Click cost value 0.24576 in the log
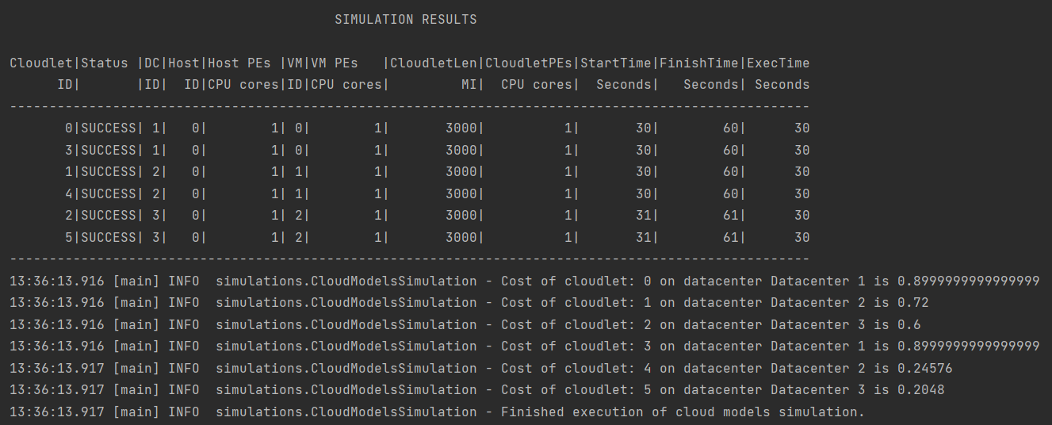 pos(925,368)
